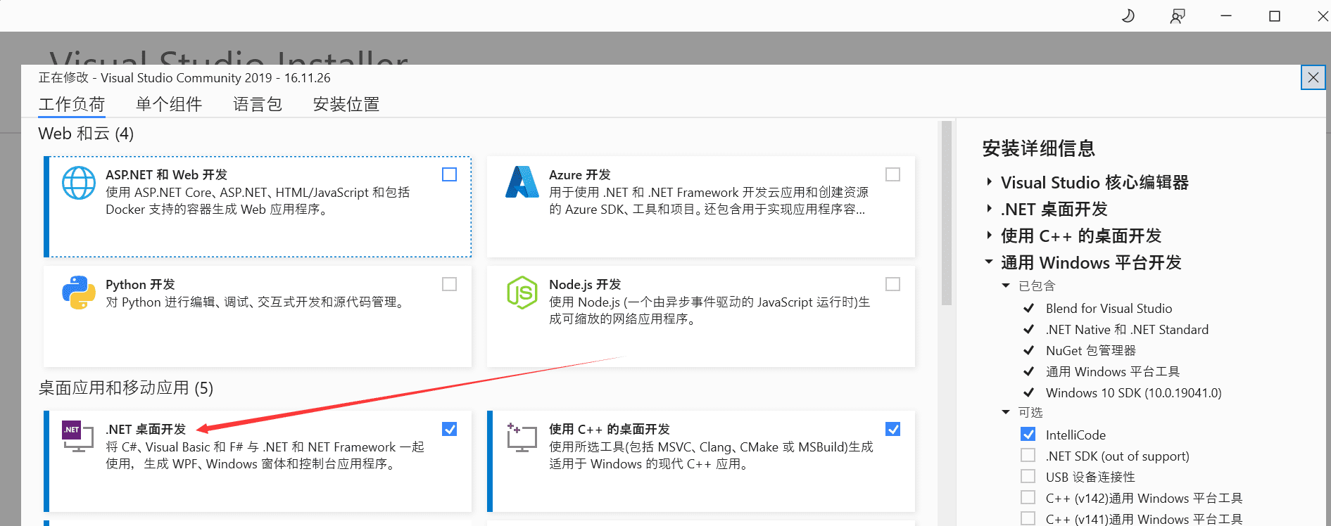This screenshot has width=1331, height=526.
Task: Click Windows 10 SDK (10.0.19041.0) item
Action: click(1133, 392)
